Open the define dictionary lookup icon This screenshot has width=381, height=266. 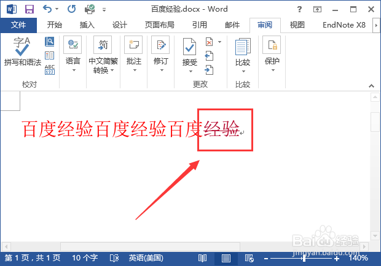pos(50,42)
